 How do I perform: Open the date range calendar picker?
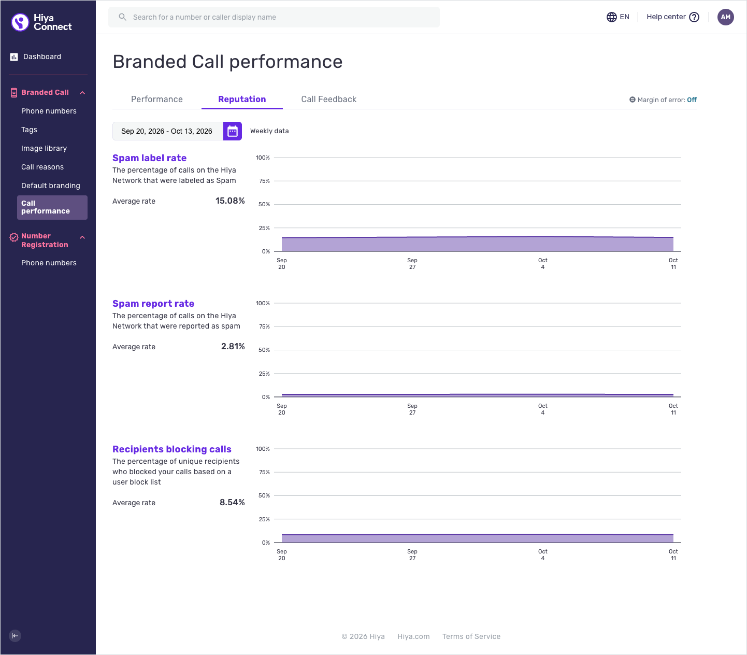pyautogui.click(x=233, y=131)
